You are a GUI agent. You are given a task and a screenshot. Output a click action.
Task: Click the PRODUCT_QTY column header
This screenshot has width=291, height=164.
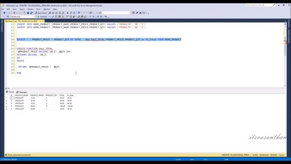click(51, 95)
